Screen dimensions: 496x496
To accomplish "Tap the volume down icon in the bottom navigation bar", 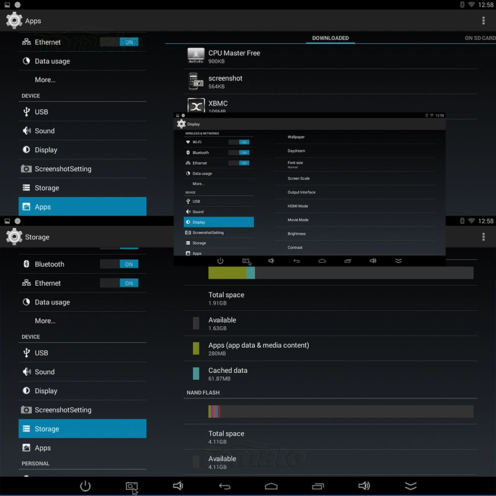I will (178, 486).
